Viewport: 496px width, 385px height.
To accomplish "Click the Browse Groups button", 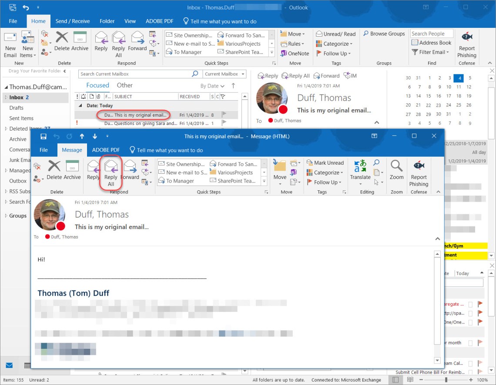I will (x=384, y=34).
